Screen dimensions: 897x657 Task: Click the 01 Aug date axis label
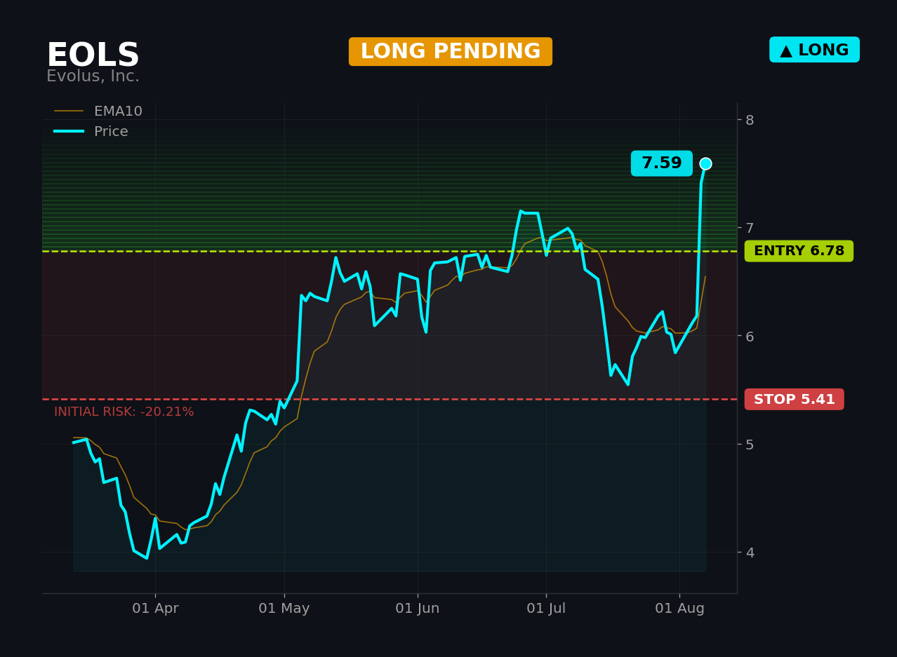679,609
